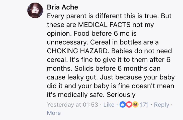Image resolution: width=183 pixels, height=120 pixels.
Task: Click the red heart reaction icon
Action: click(x=129, y=104)
